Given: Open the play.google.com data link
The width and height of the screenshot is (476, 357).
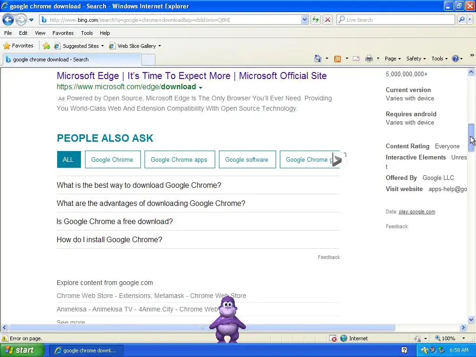Looking at the screenshot, I should (x=417, y=212).
